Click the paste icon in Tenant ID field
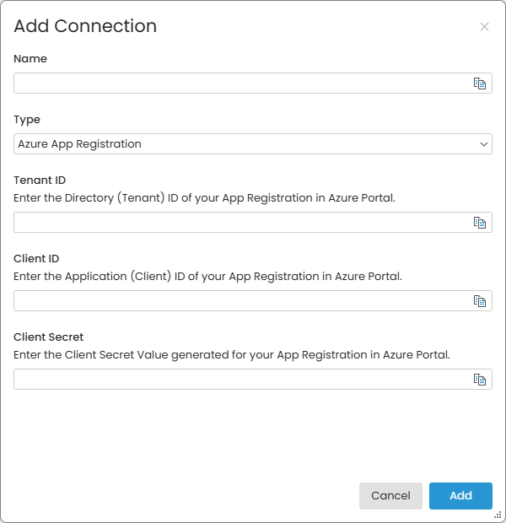 [479, 223]
